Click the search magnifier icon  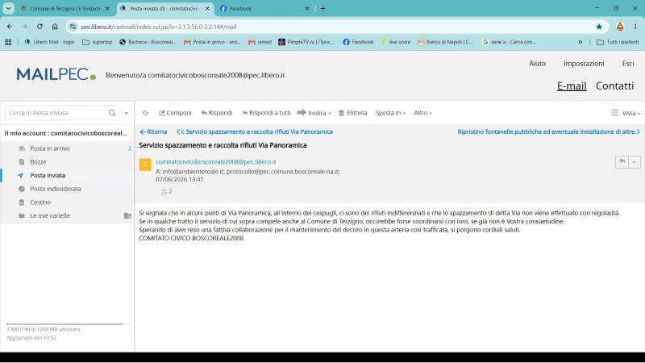[112, 113]
